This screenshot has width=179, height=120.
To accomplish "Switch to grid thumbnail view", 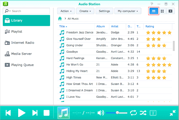I will coord(162,11).
